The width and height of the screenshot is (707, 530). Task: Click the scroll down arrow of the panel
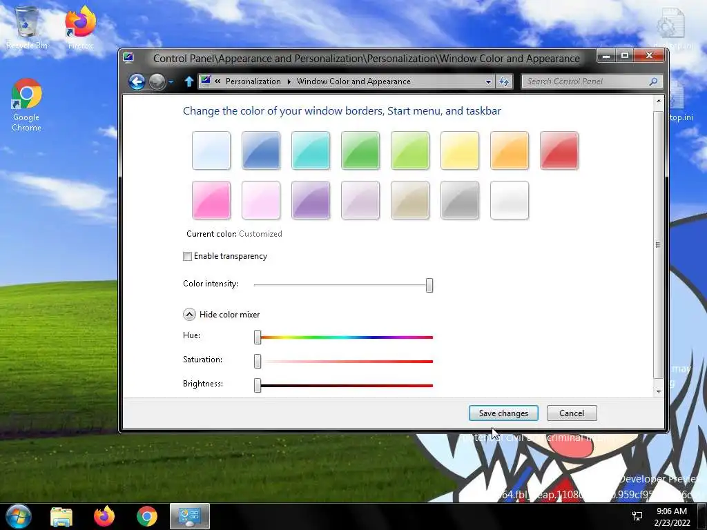tap(658, 391)
